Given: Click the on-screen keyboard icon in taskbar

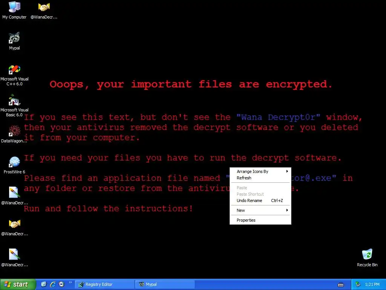Looking at the screenshot, I should coord(341,285).
